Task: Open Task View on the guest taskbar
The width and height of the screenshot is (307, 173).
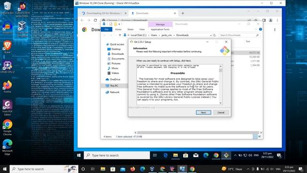Action: [x=154, y=155]
